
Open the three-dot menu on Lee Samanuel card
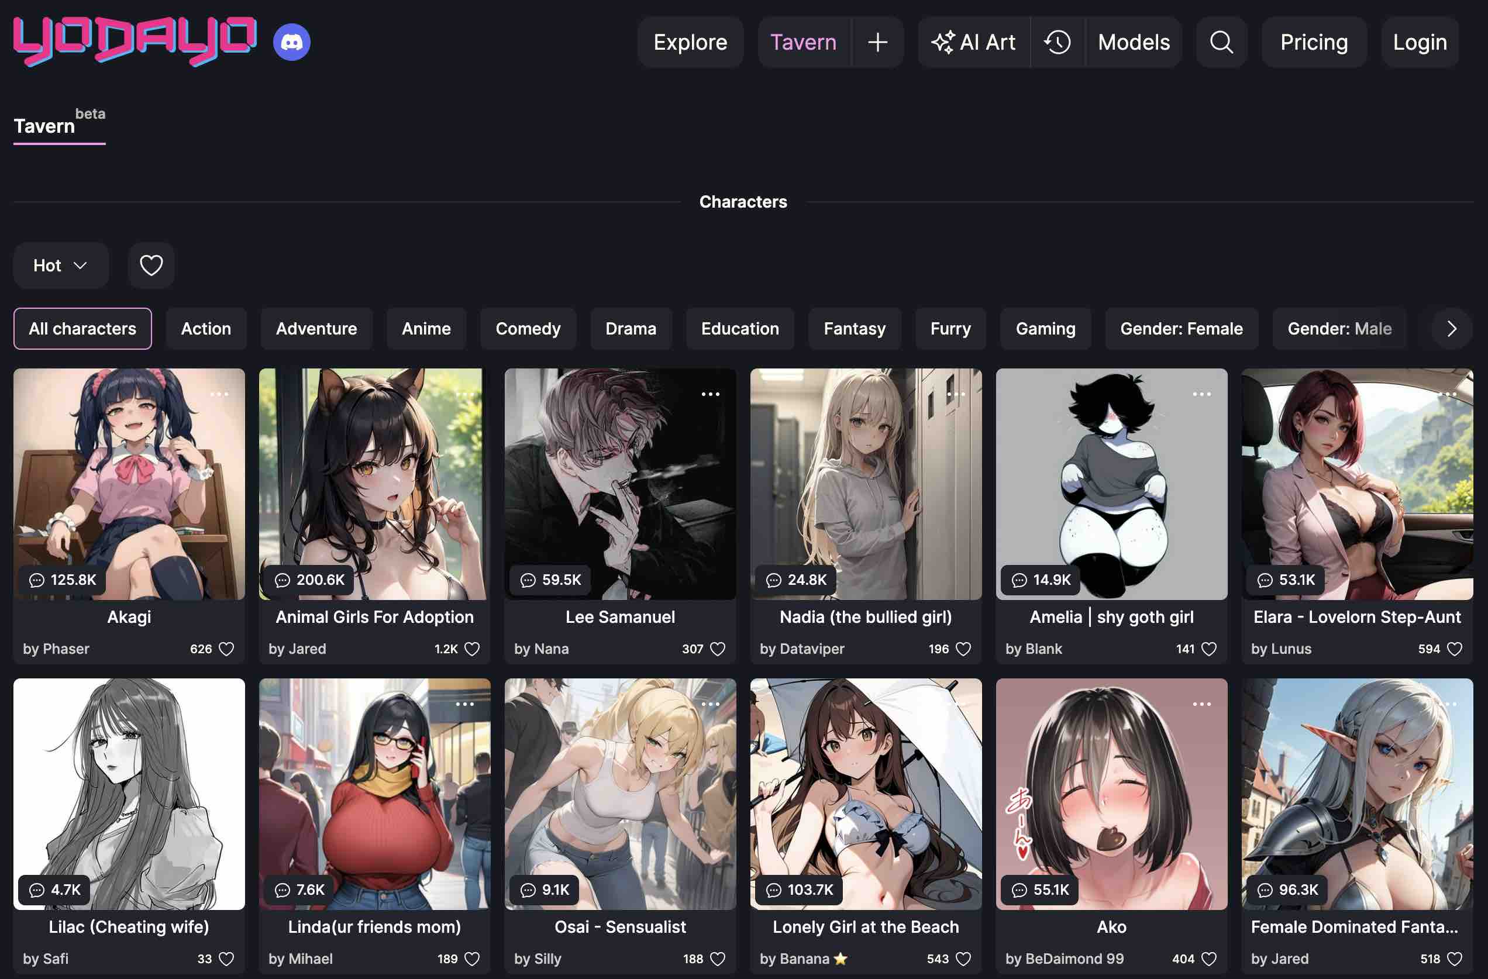point(710,394)
